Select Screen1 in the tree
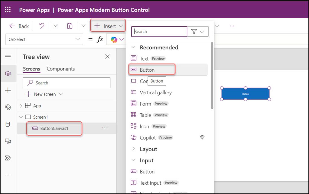This screenshot has height=194, width=309. tap(40, 117)
